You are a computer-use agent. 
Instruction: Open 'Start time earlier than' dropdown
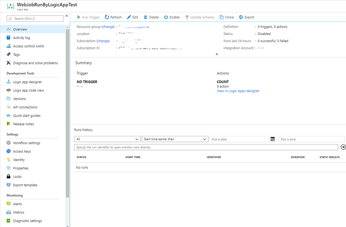pyautogui.click(x=175, y=139)
